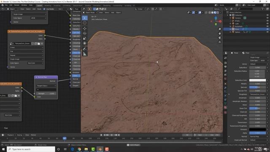
Task: Open the File menu
Action: pyautogui.click(x=6, y=5)
